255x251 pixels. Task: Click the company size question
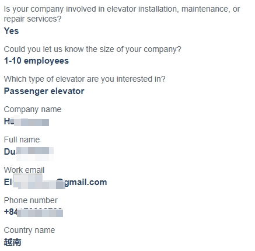click(x=92, y=50)
